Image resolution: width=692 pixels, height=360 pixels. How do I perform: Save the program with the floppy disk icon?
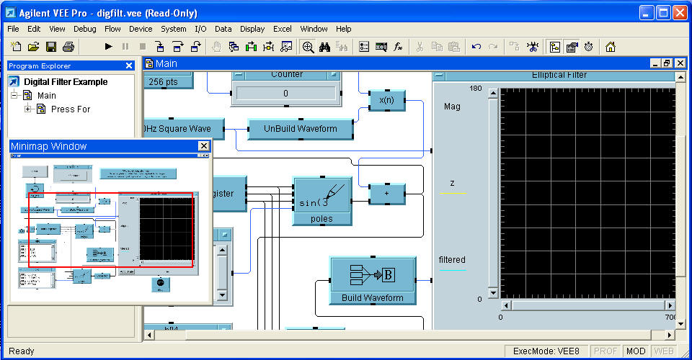[x=51, y=47]
